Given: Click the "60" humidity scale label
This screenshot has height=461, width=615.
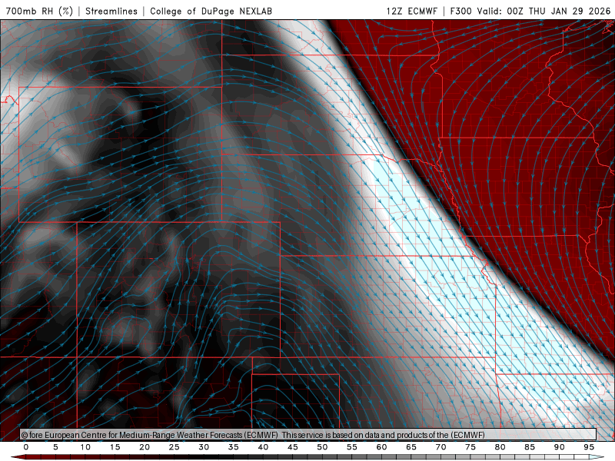Looking at the screenshot, I should pyautogui.click(x=381, y=447).
